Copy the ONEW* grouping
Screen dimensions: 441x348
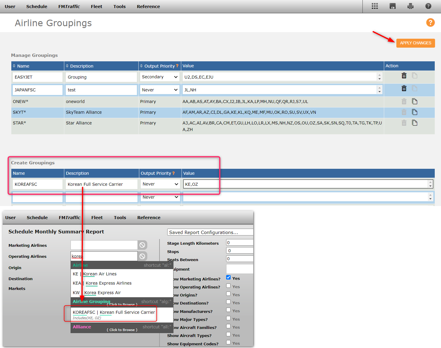click(x=415, y=102)
